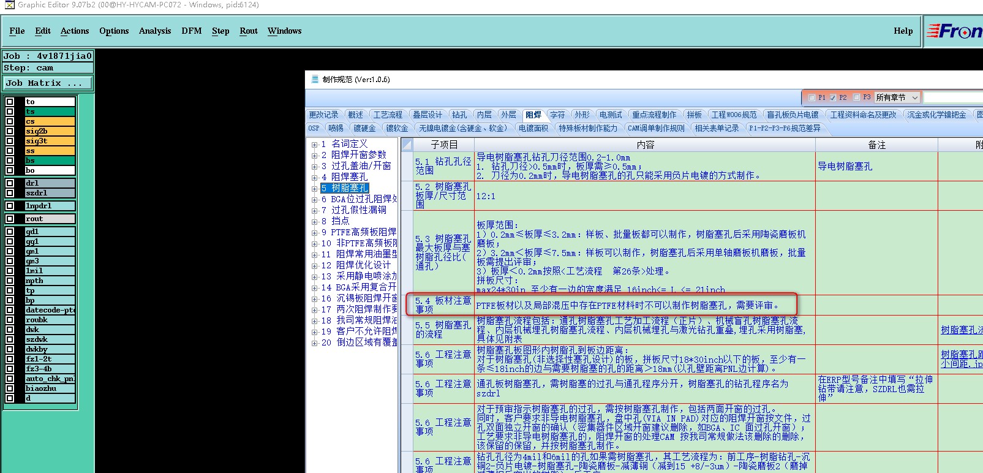Enable the P1 checkbox
983x473 pixels.
[812, 97]
